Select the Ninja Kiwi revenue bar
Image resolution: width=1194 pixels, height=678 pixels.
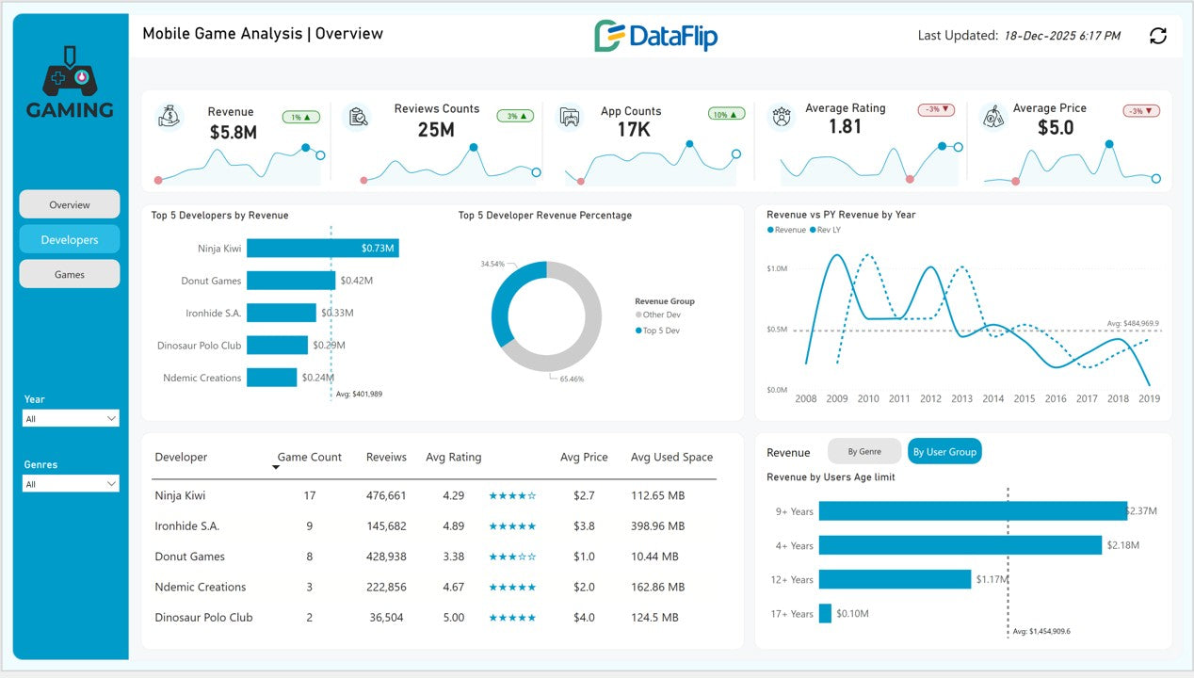coord(322,249)
